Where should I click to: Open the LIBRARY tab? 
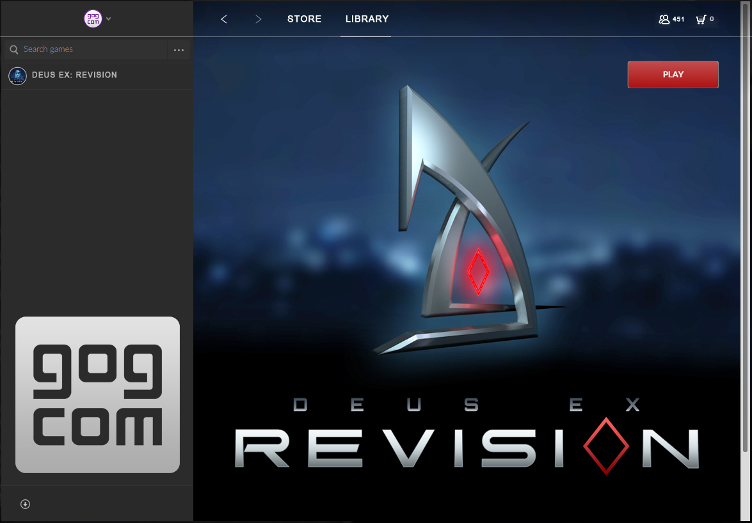[367, 19]
